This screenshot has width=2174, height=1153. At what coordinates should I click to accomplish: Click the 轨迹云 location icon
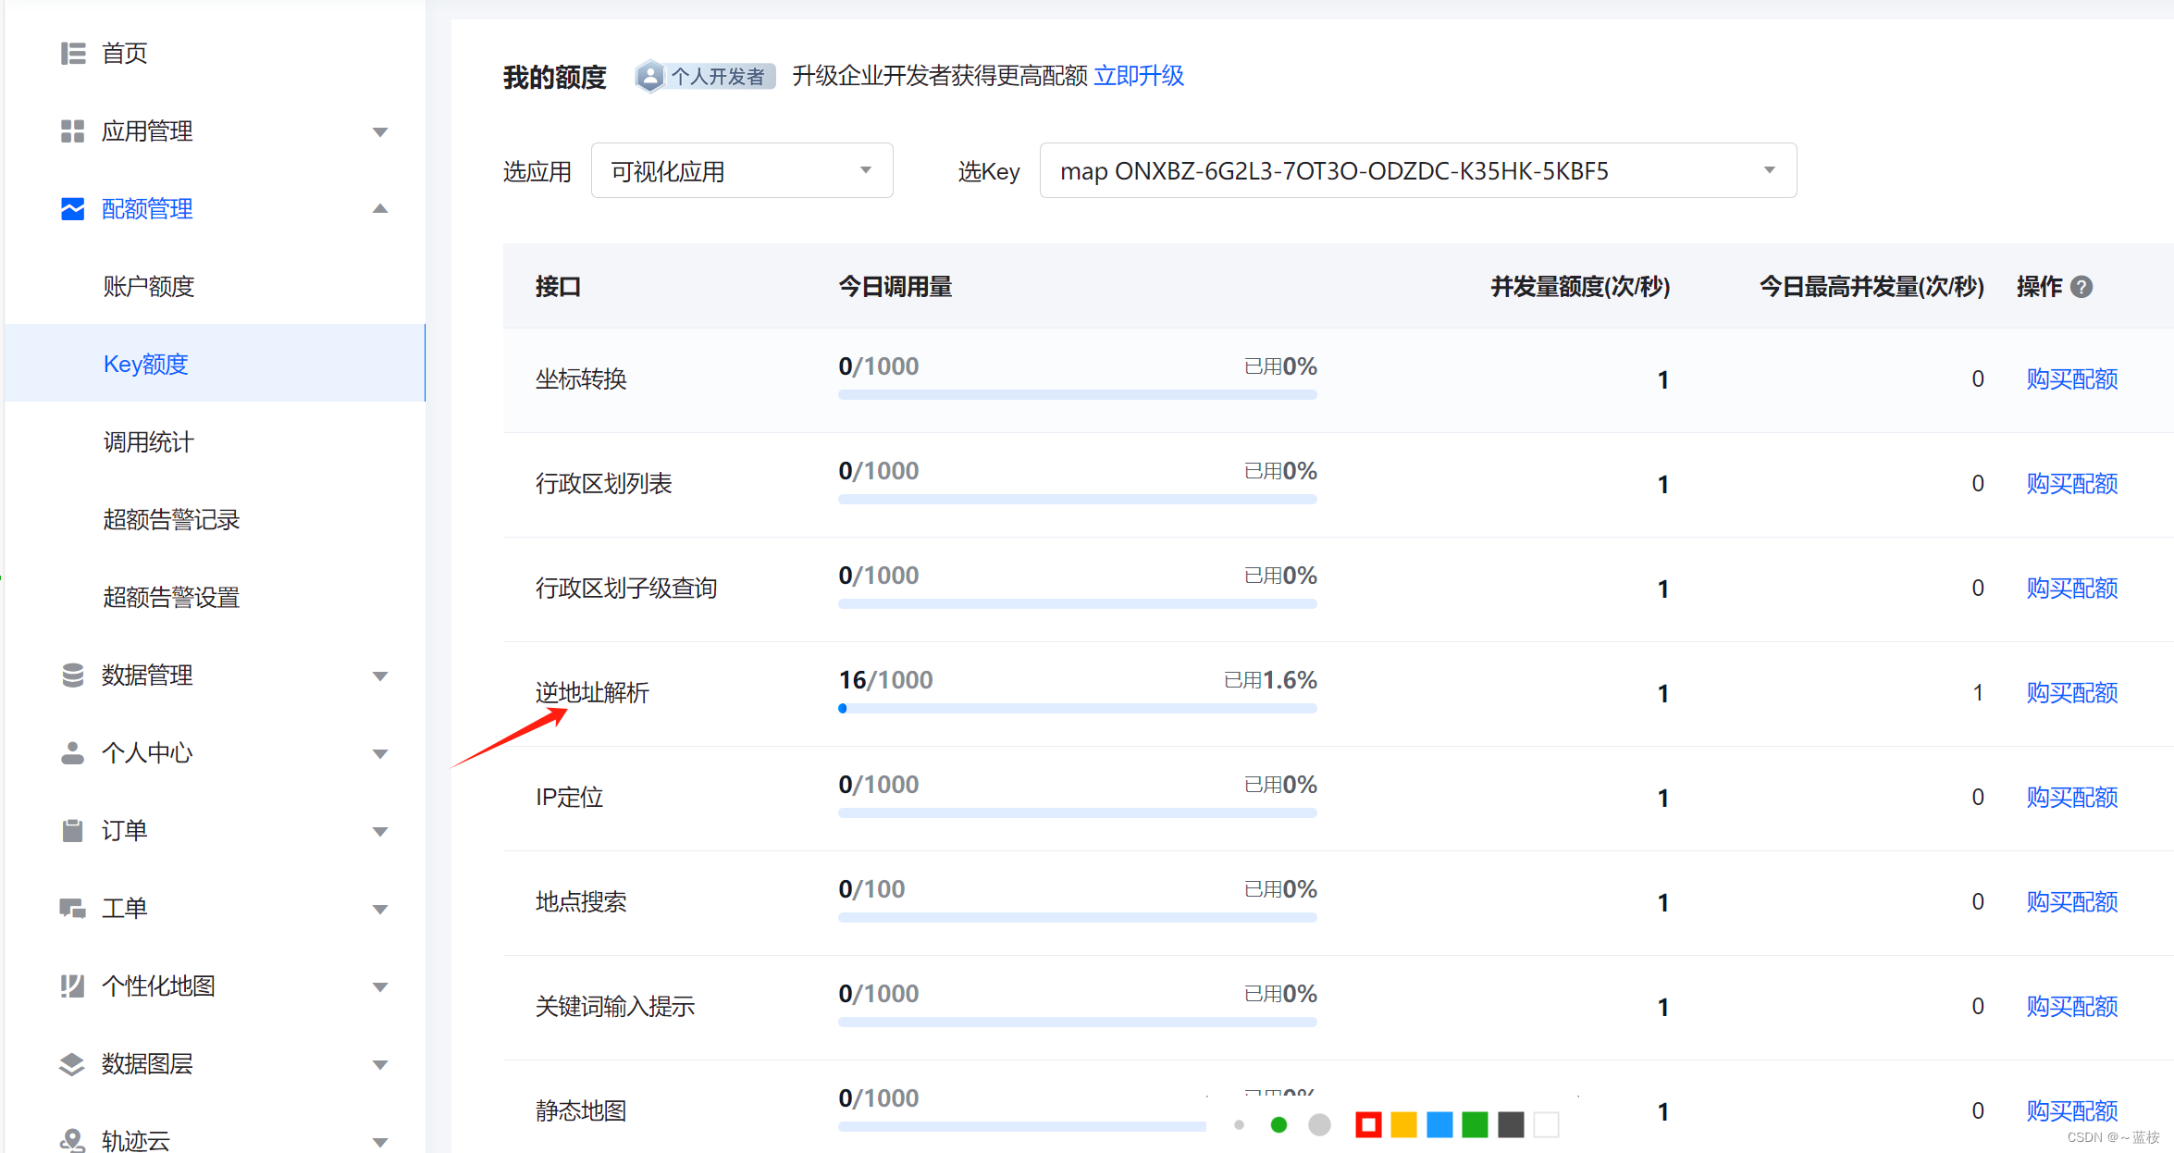pyautogui.click(x=73, y=1140)
